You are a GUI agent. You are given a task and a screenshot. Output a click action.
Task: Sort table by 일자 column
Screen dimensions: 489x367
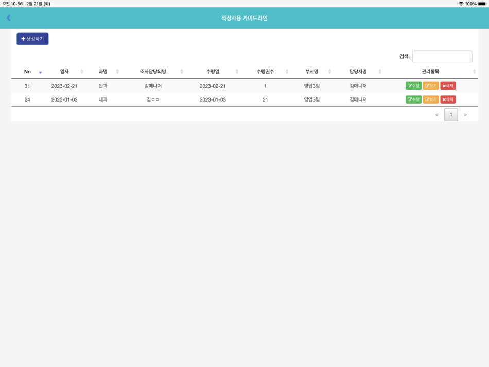64,72
